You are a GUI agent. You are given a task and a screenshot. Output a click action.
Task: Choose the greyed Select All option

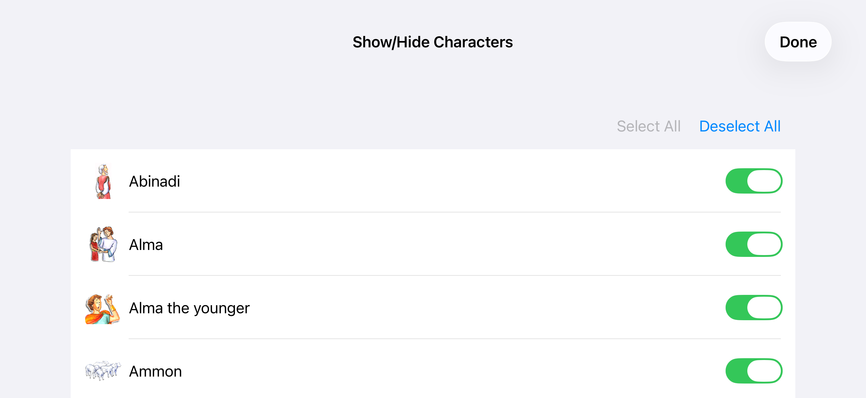pos(649,126)
